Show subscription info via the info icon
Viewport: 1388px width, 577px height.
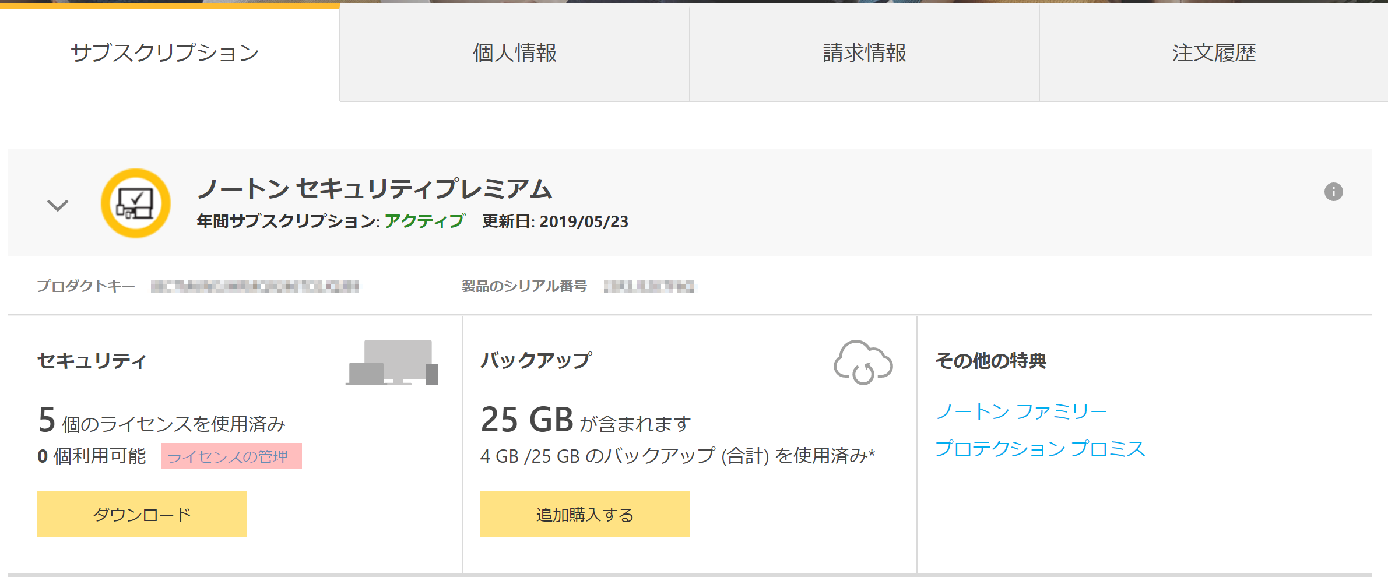[1333, 192]
